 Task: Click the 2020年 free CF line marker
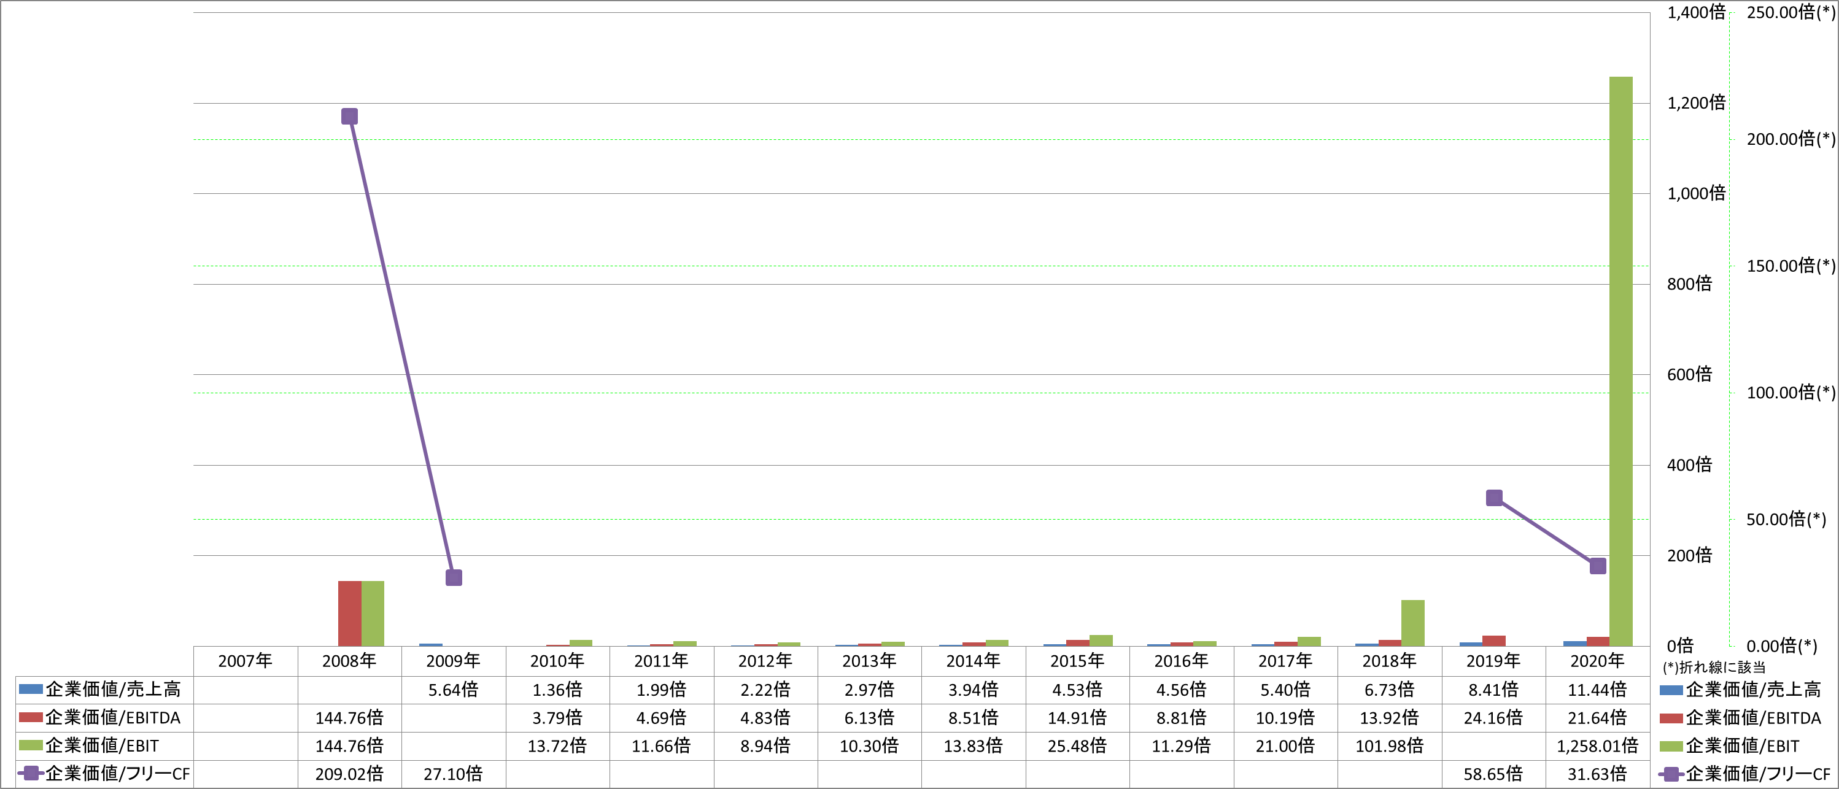(x=1598, y=566)
